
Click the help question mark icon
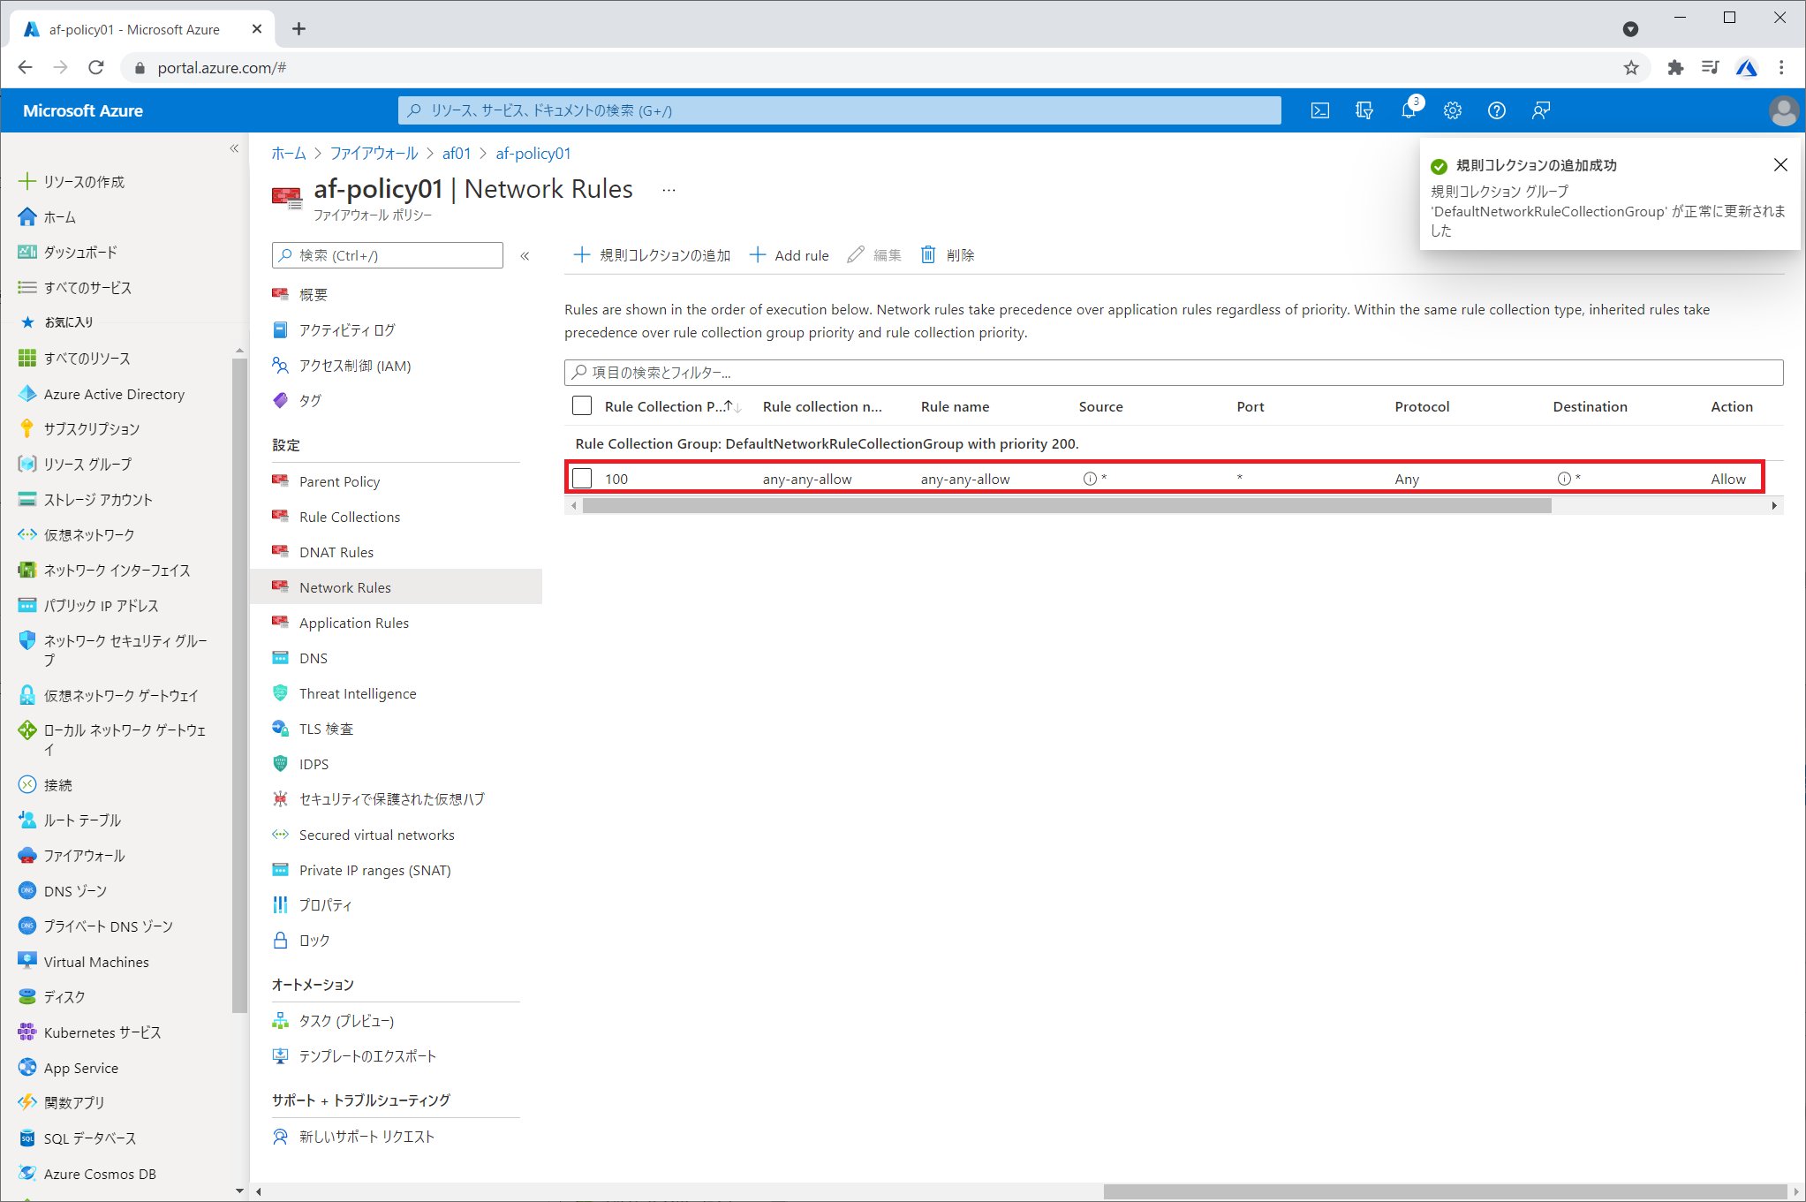tap(1496, 110)
